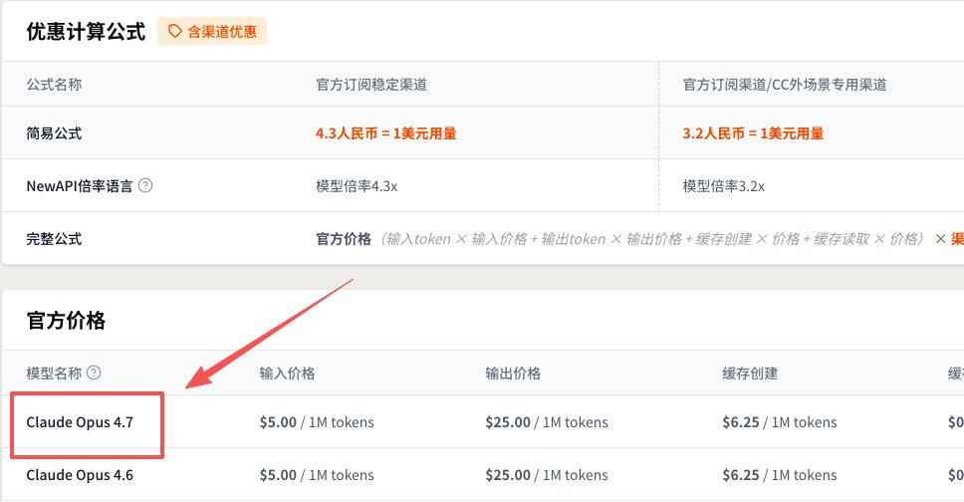Click the tag icon in 含渠道优惠 badge
Viewport: 964px width, 502px height.
coord(174,32)
